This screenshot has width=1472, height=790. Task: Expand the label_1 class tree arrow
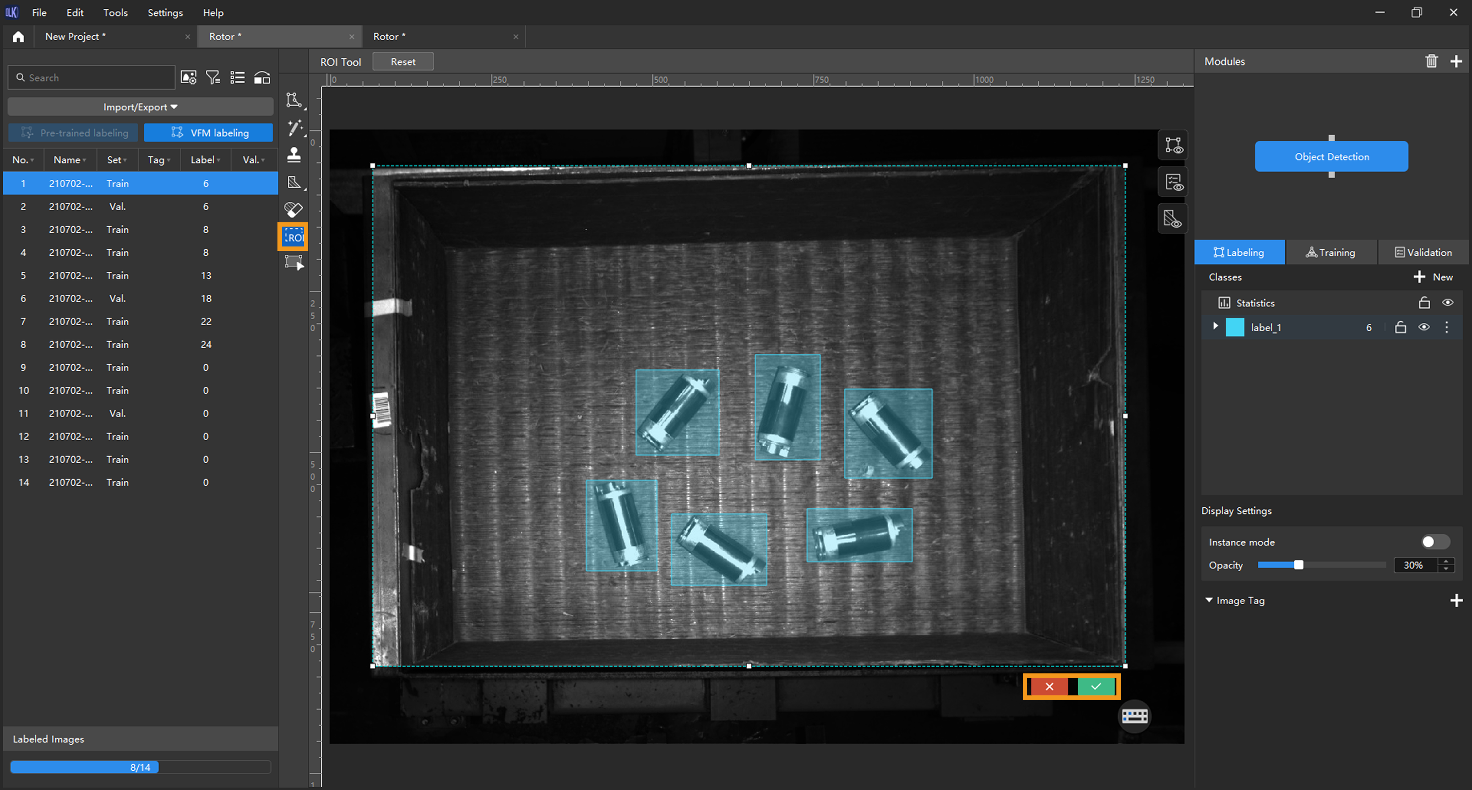(x=1215, y=326)
